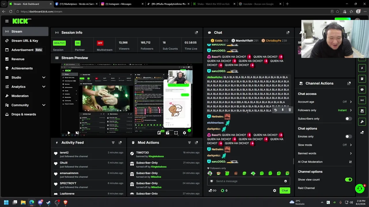This screenshot has width=369, height=207.
Task: Open the document widget in right sidebar
Action: coord(362,79)
